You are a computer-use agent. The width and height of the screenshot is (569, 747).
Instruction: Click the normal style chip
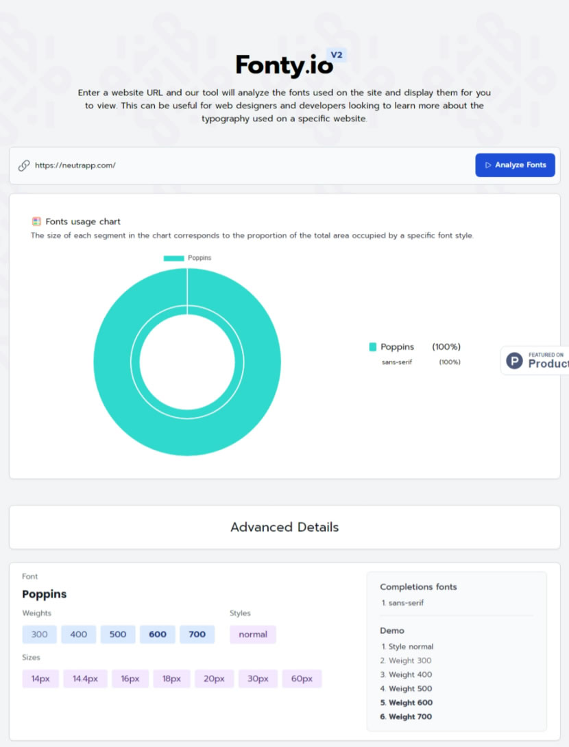(253, 635)
